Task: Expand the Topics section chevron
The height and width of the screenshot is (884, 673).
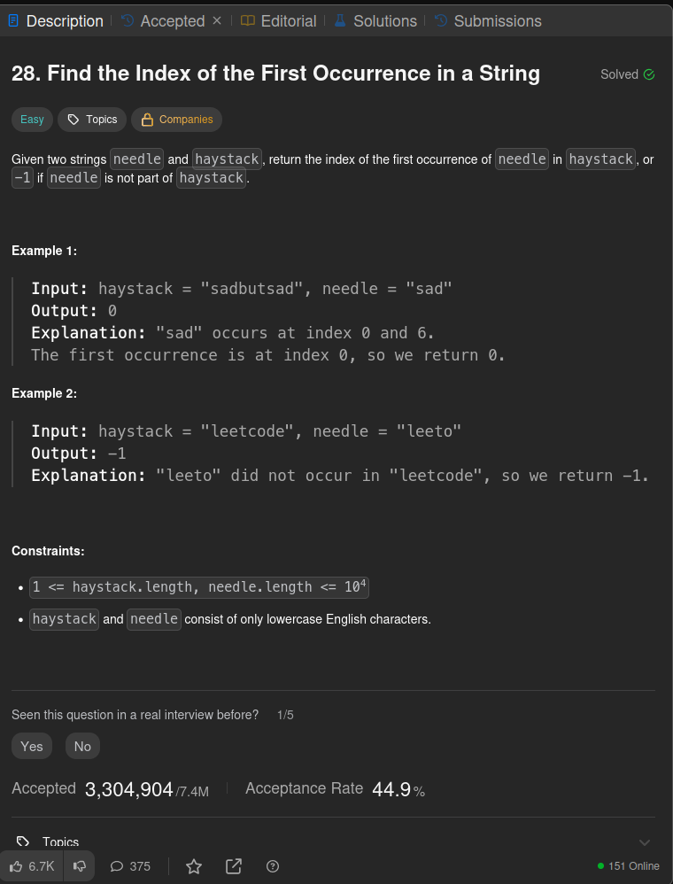Action: pyautogui.click(x=645, y=842)
